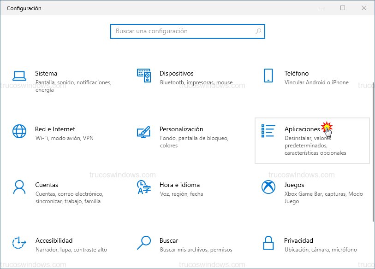375x269 pixels.
Task: Open the Red e Internet heading
Action: (x=55, y=129)
